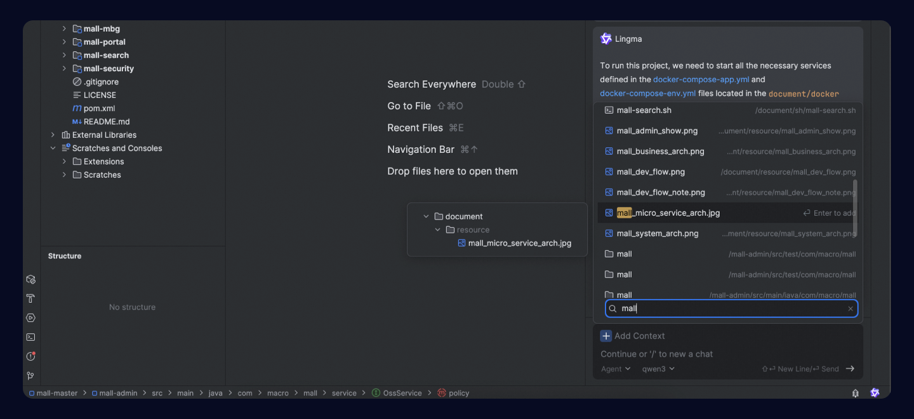The image size is (914, 419).
Task: Clear the mall search text
Action: 851,309
